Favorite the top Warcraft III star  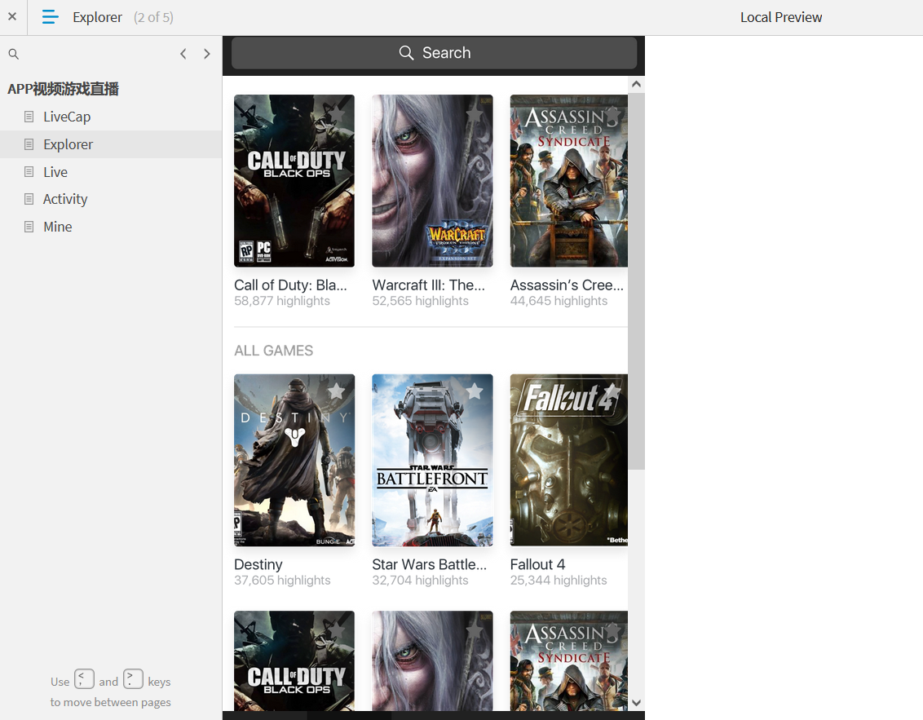475,113
